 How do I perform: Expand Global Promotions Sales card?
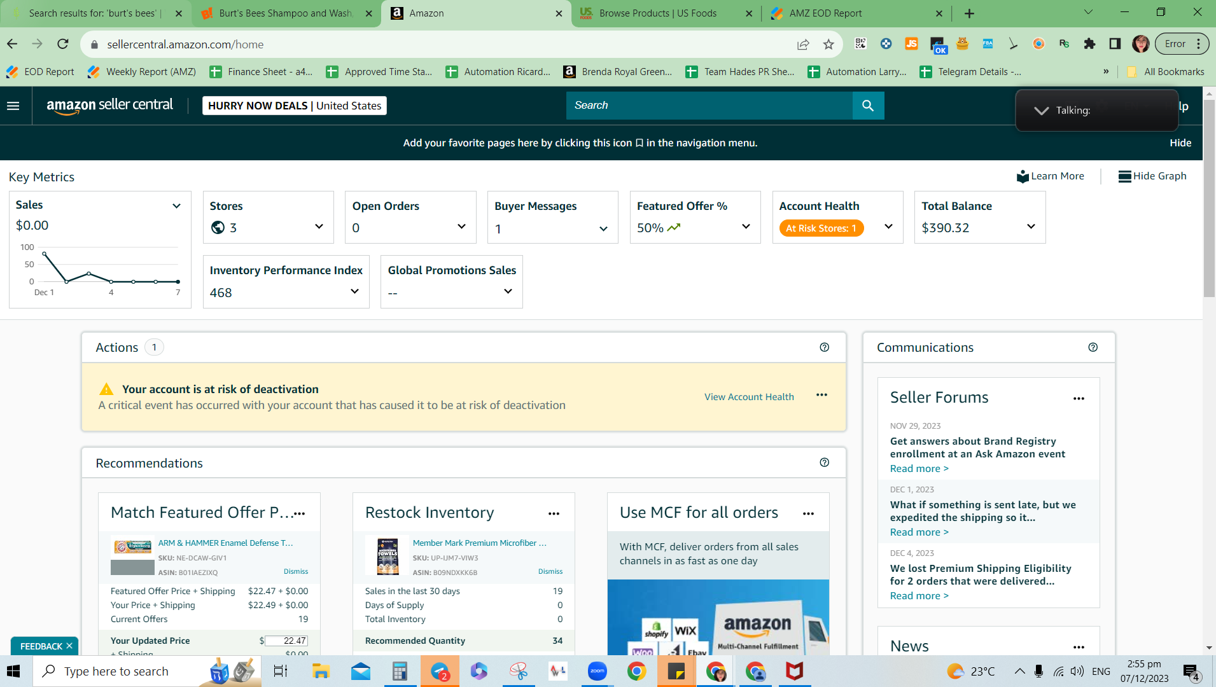pyautogui.click(x=508, y=291)
